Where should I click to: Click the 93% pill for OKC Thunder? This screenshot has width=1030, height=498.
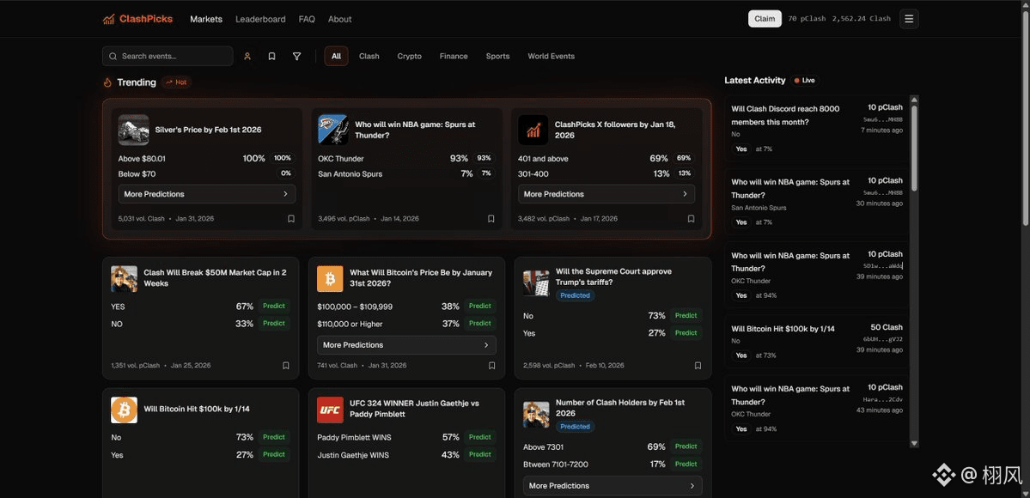pyautogui.click(x=485, y=158)
